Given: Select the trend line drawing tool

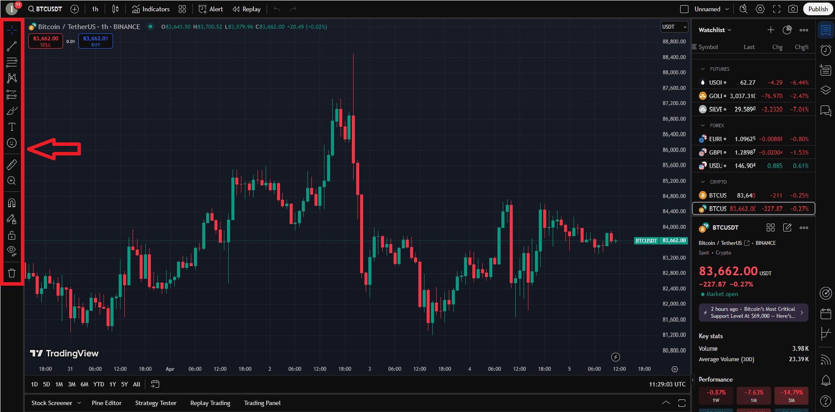Looking at the screenshot, I should [x=12, y=46].
